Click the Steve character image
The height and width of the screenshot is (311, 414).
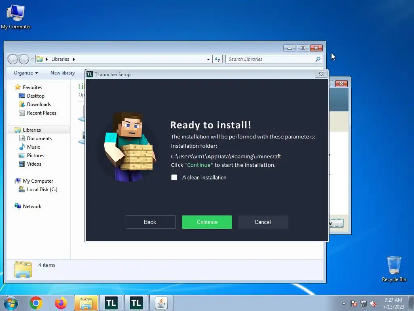[129, 146]
